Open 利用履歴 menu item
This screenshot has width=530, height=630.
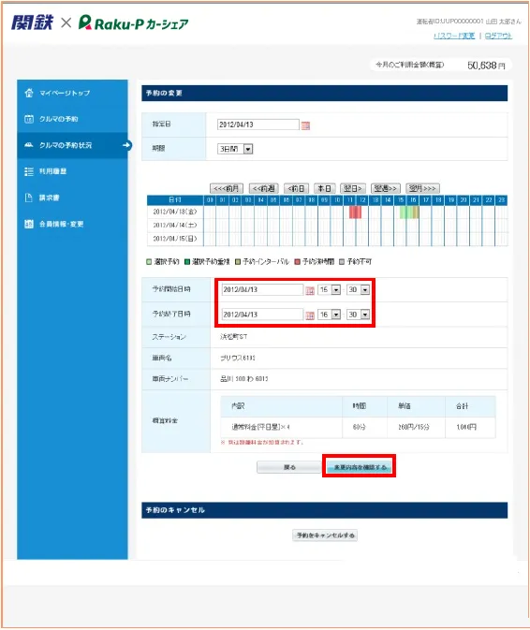[x=72, y=171]
